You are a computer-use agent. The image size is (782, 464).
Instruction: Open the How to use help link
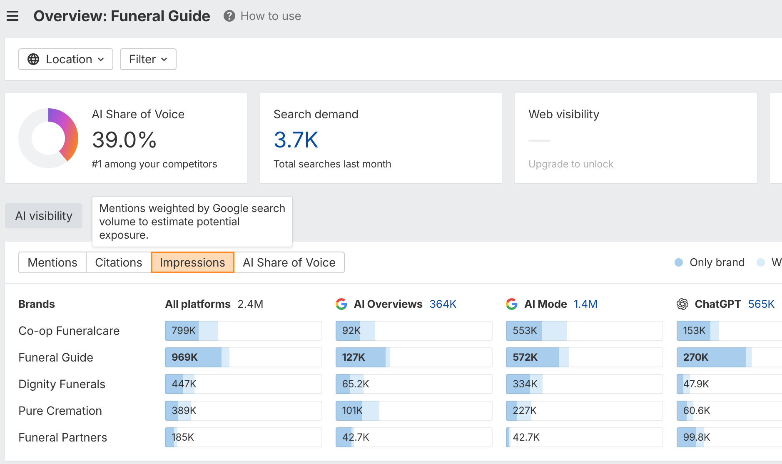coord(270,16)
